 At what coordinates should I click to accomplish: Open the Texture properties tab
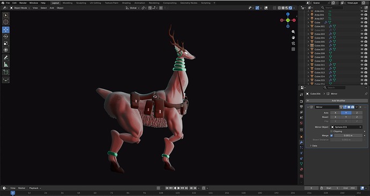(x=301, y=176)
